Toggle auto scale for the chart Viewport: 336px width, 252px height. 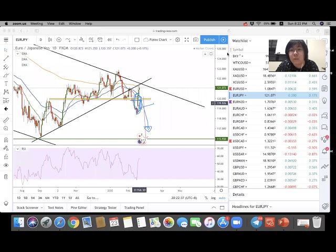222,198
